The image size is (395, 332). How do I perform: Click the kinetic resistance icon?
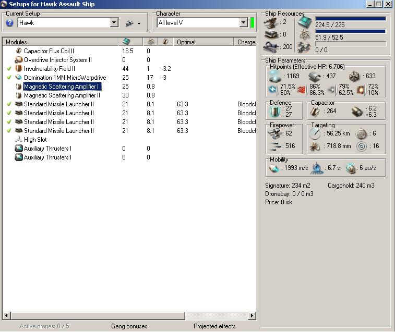[x=332, y=89]
